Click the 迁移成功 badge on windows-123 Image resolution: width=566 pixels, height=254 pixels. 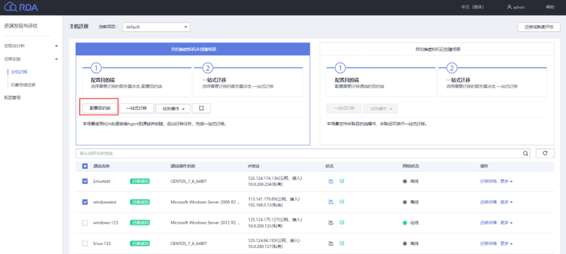coord(140,223)
